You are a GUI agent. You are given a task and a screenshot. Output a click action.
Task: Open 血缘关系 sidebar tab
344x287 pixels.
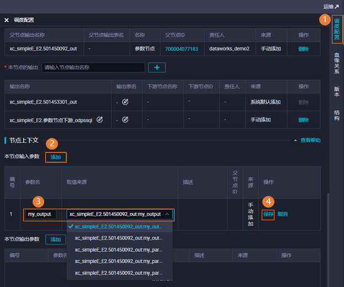[337, 63]
